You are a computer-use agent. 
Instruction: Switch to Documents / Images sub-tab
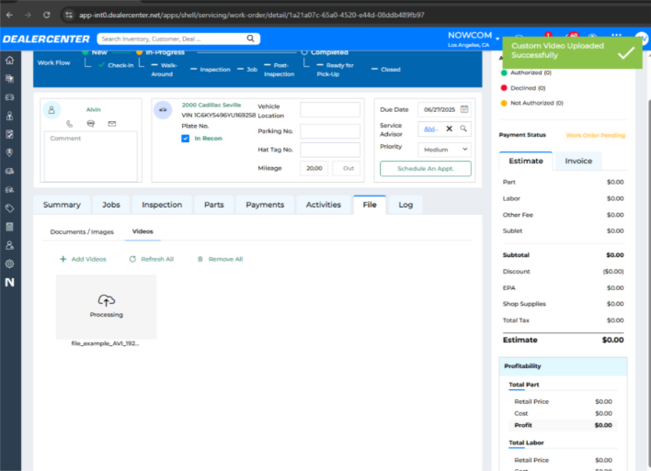pos(82,231)
